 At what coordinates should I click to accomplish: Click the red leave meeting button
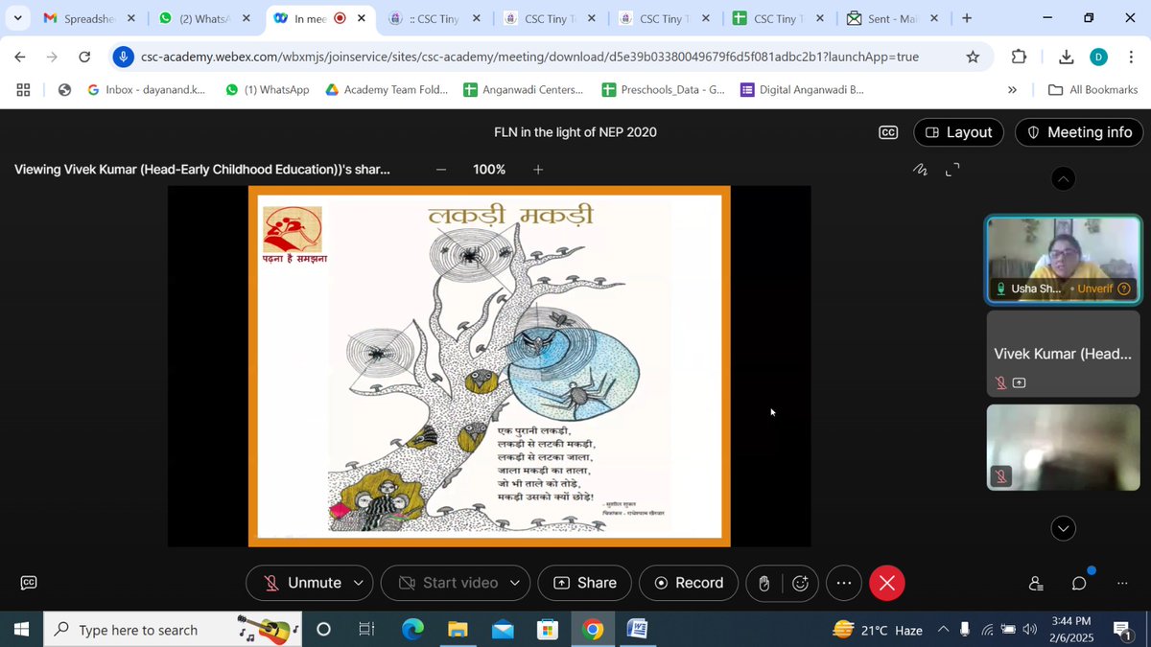click(x=887, y=583)
